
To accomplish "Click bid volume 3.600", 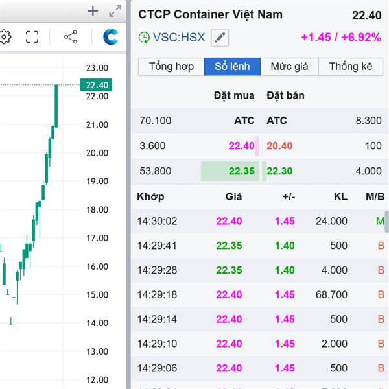I will (152, 146).
